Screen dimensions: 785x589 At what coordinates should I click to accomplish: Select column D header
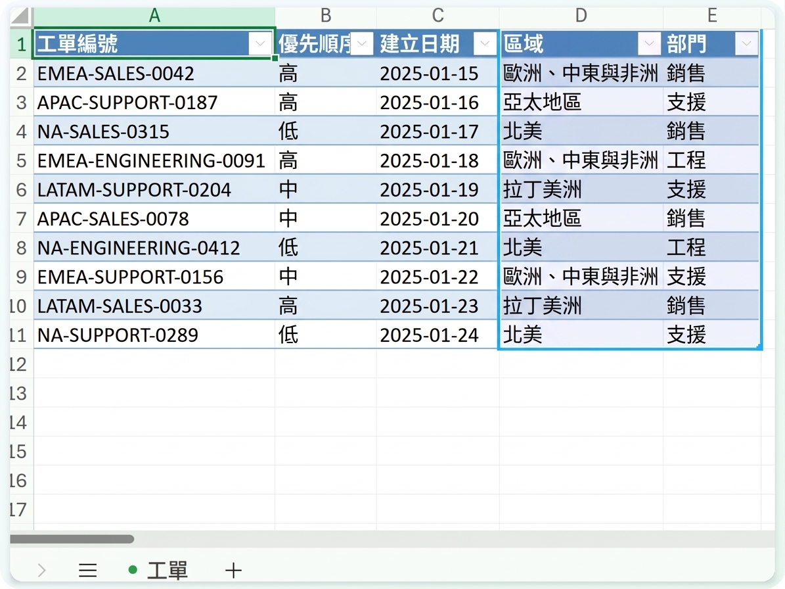(x=581, y=16)
